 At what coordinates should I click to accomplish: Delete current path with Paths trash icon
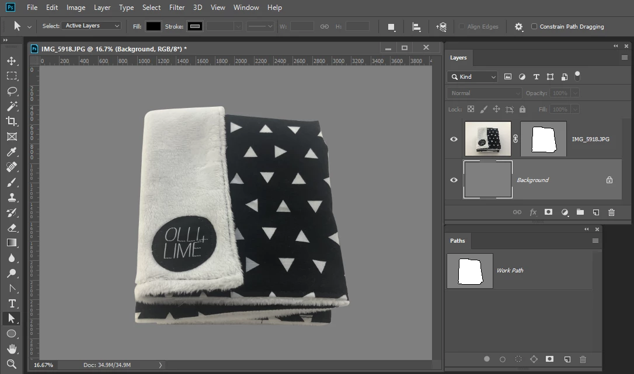click(x=583, y=359)
